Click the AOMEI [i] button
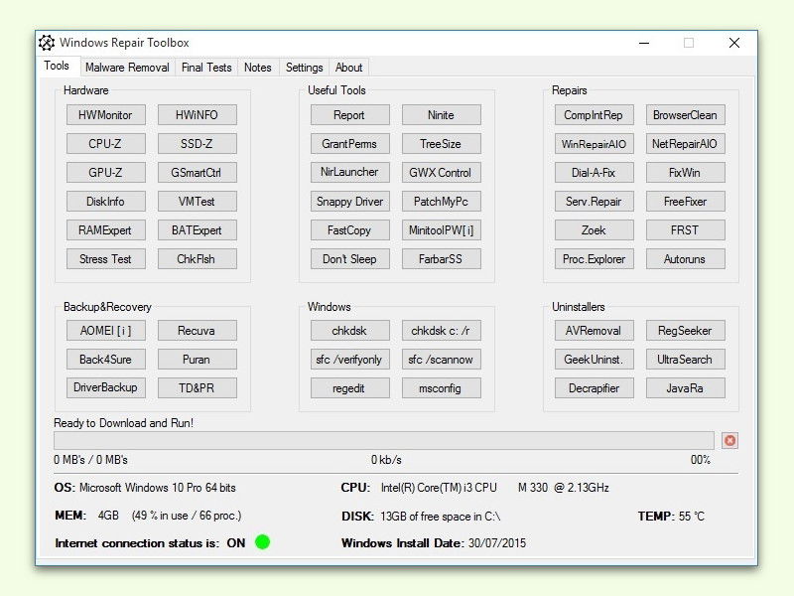Screen dimensions: 794x596 tap(105, 331)
